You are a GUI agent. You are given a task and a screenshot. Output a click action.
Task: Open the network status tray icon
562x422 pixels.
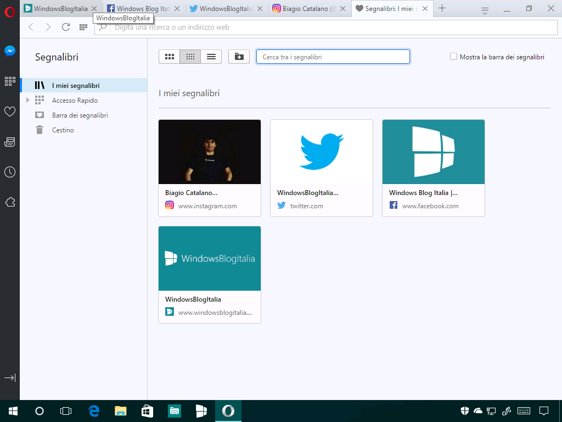491,411
